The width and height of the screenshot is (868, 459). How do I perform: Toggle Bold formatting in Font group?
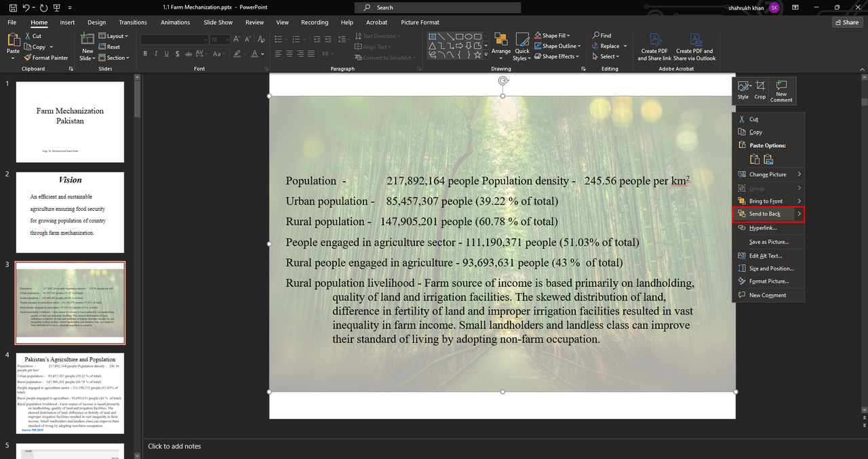(x=144, y=54)
